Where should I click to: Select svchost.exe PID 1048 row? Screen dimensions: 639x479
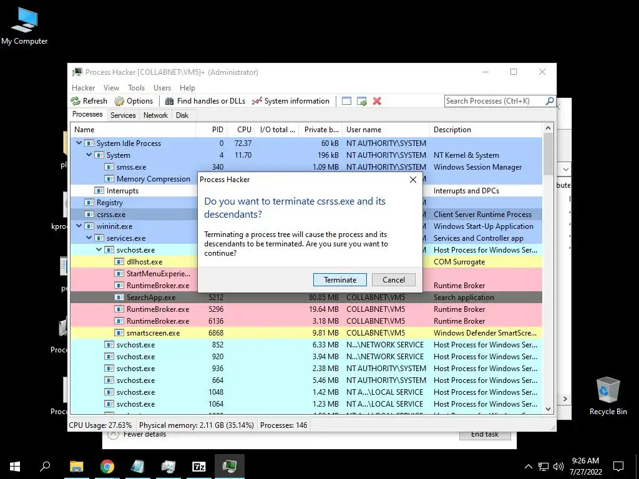(306, 392)
